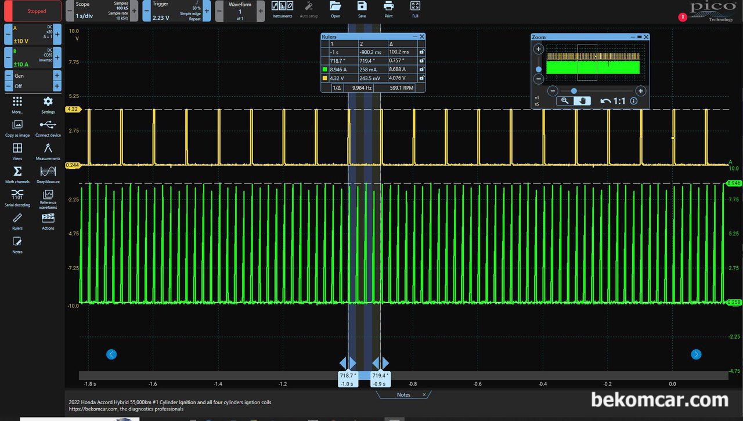
Task: Click the red notification badge
Action: click(x=683, y=17)
